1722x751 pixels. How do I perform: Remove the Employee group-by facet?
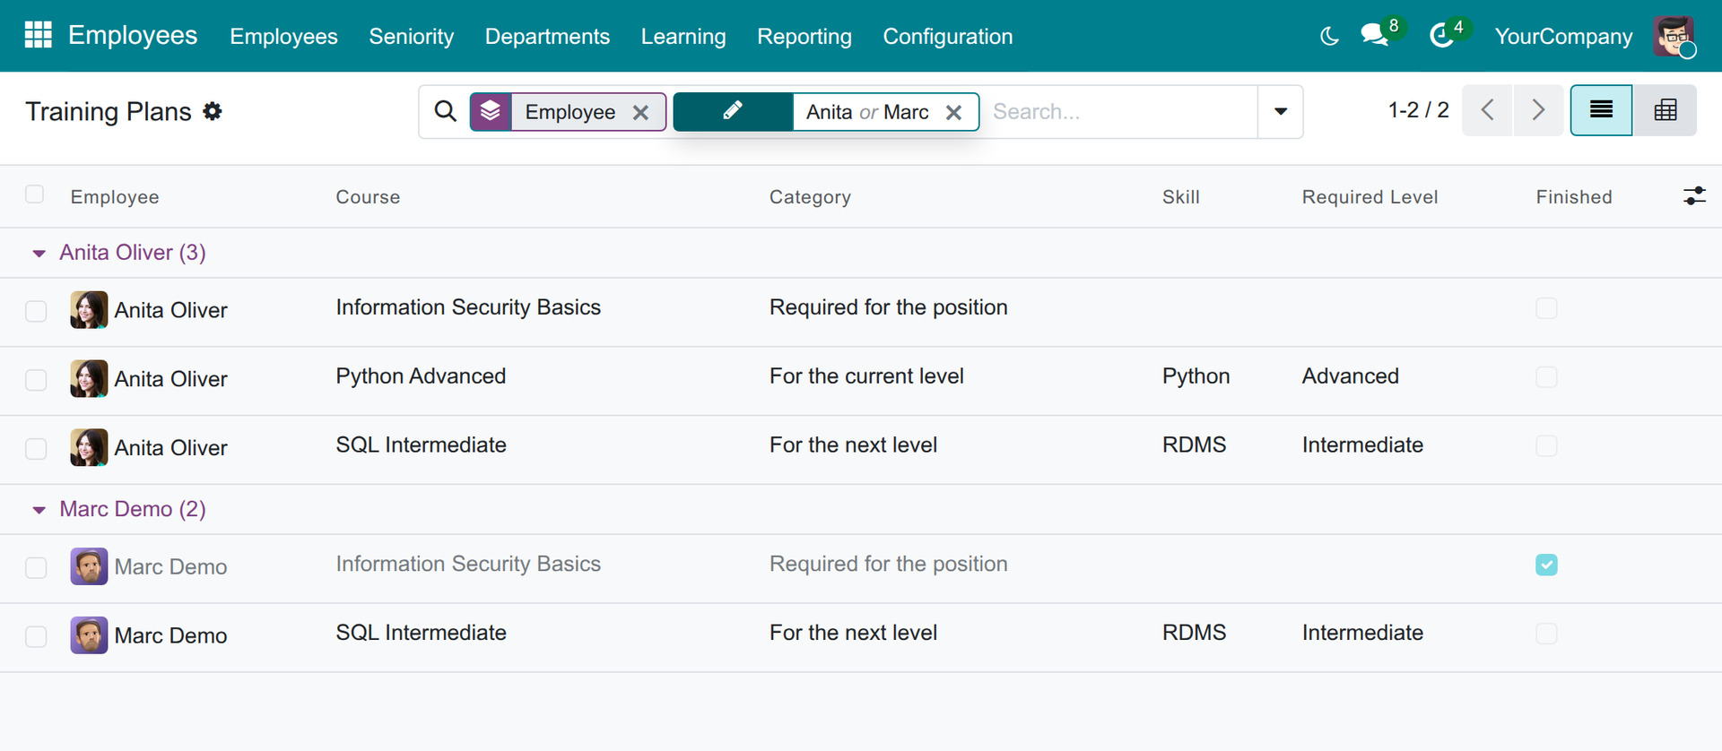pyautogui.click(x=640, y=112)
